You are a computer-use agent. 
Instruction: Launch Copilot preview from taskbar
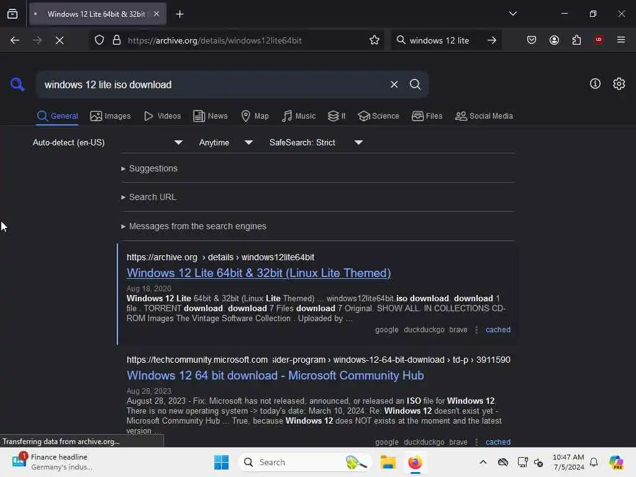[616, 462]
